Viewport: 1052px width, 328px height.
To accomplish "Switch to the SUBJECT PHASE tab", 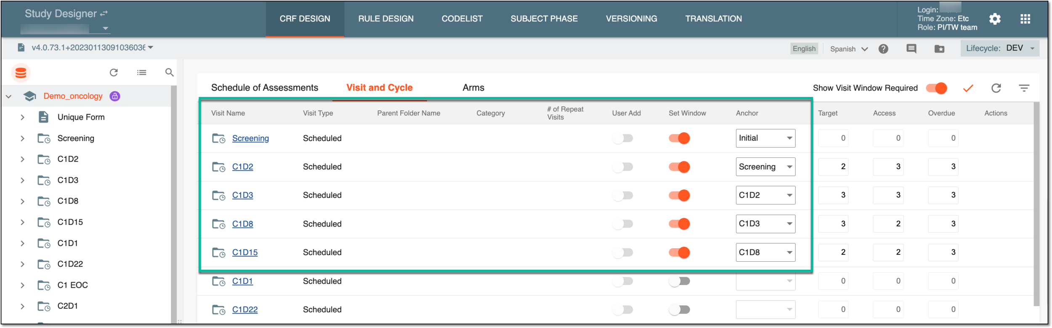I will tap(544, 19).
